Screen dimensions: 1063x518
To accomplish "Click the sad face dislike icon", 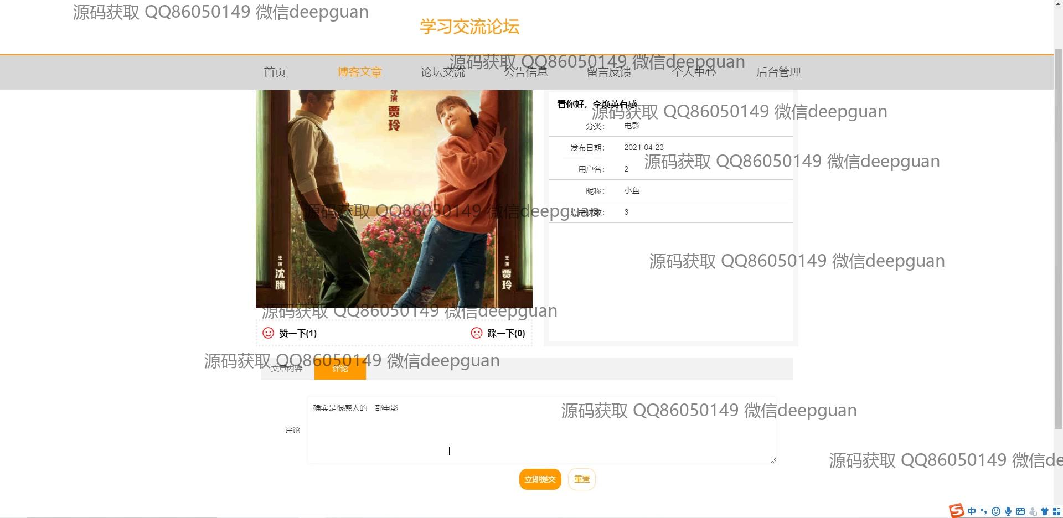I will point(476,333).
